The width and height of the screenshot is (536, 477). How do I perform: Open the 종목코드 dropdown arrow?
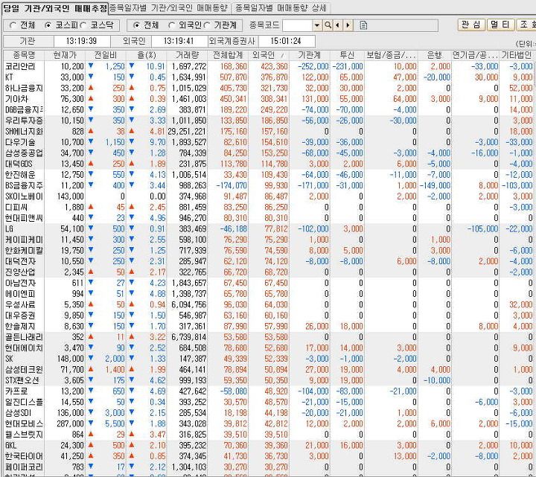tap(317, 25)
